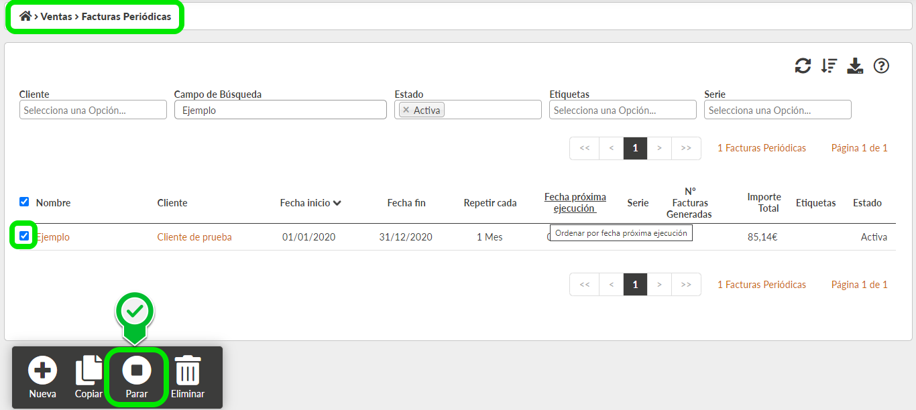The image size is (916, 410).
Task: Remove the Activa tag from Estado filter
Action: (x=406, y=110)
